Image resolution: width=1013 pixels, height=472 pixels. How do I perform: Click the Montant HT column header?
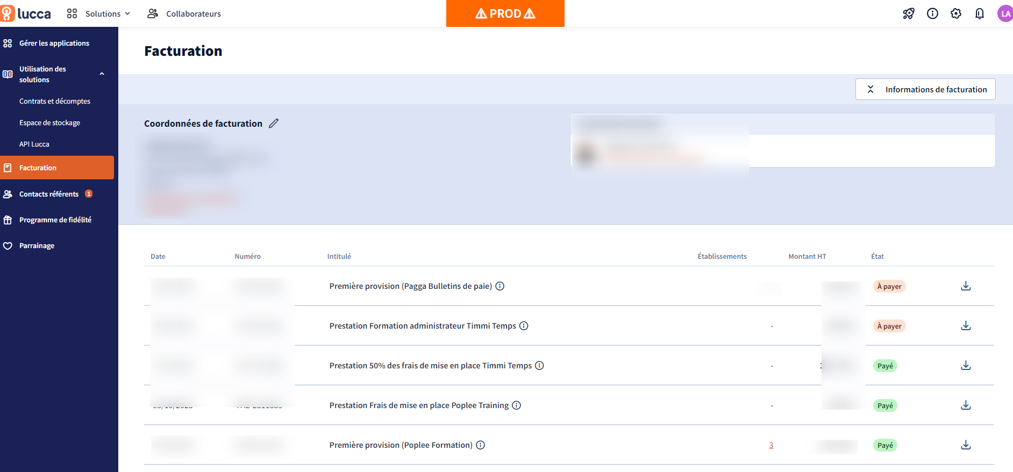[807, 257]
